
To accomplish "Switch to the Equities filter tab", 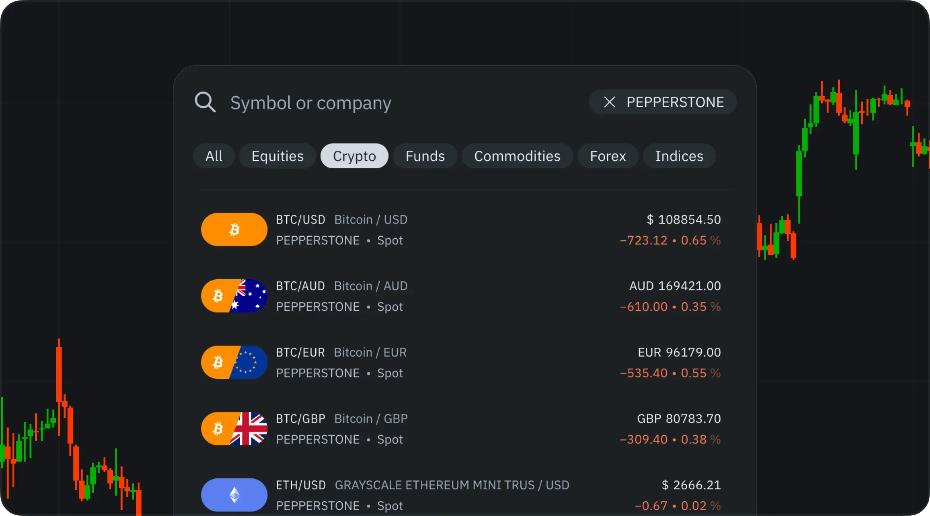I will point(277,156).
